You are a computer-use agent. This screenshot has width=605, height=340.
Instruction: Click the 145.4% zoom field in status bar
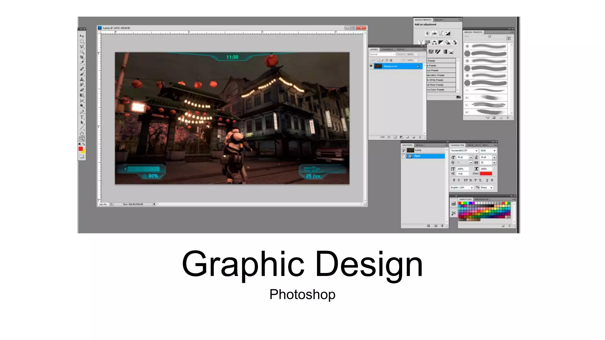[x=103, y=204]
